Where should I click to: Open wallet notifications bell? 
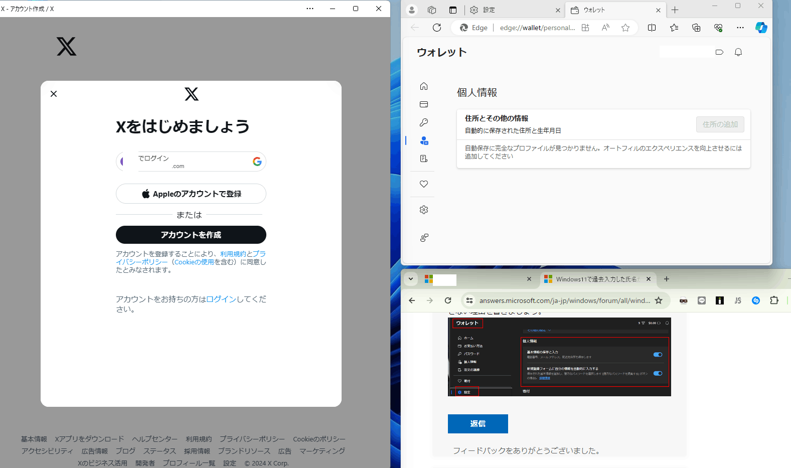tap(738, 52)
